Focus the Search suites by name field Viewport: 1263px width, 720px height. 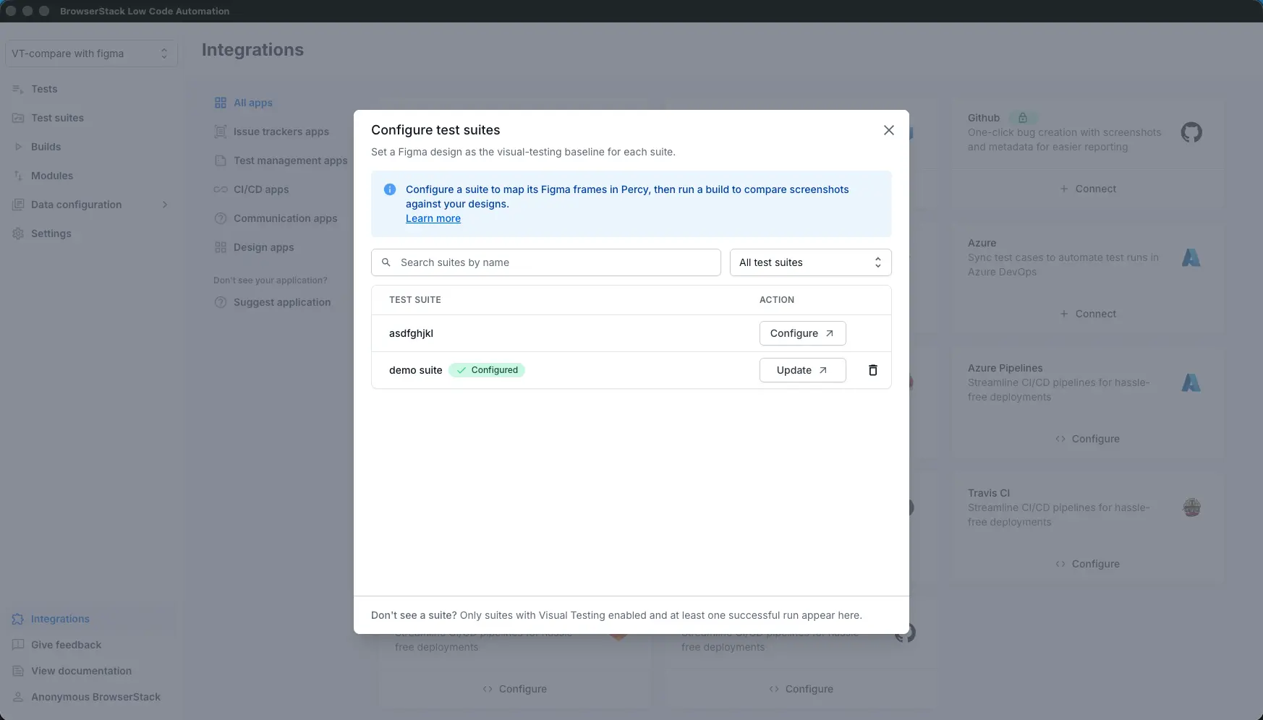546,262
